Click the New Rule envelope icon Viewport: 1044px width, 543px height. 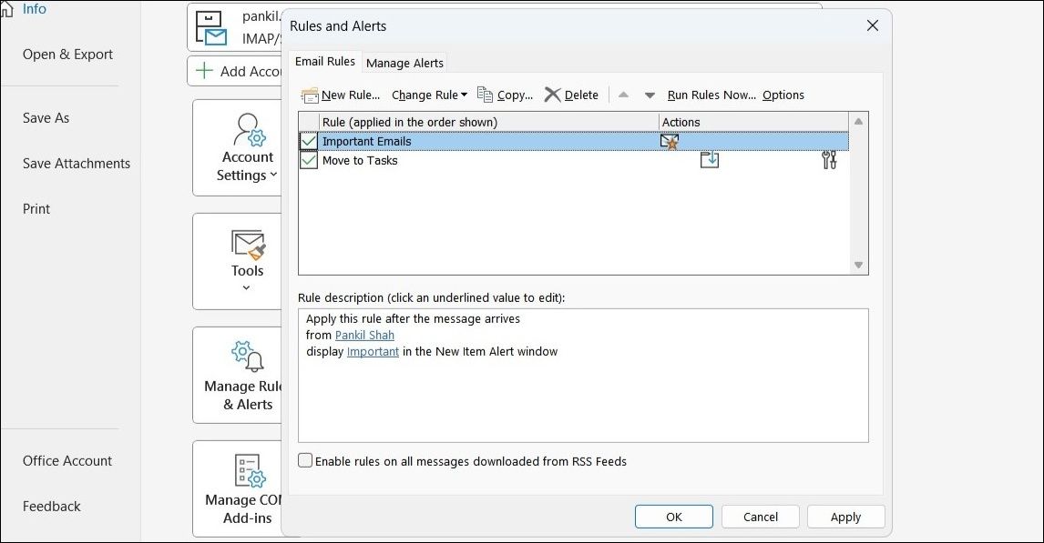point(310,95)
